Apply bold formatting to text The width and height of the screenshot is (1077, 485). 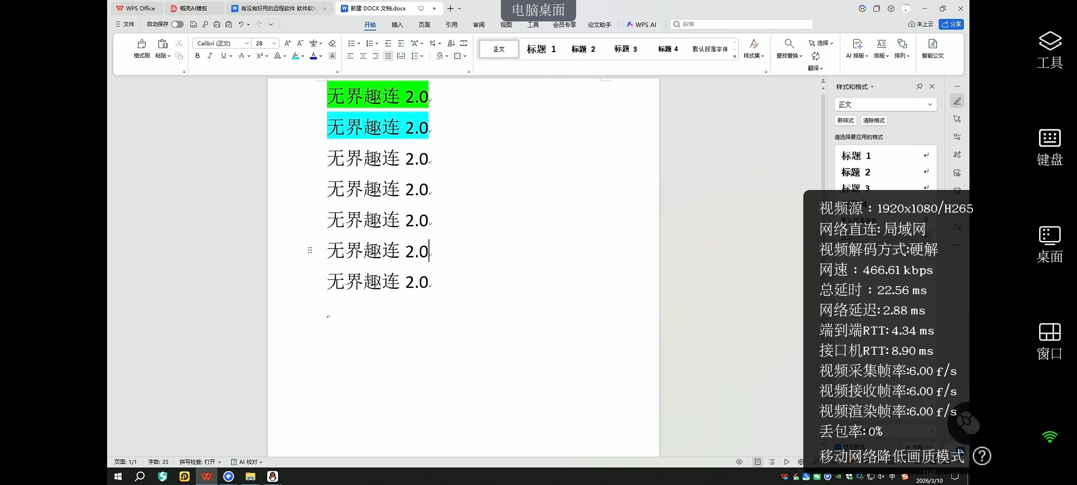197,56
